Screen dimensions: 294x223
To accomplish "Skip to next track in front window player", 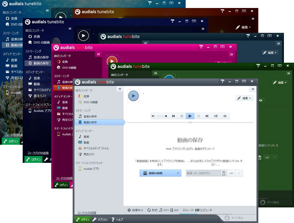I will 207,116.
